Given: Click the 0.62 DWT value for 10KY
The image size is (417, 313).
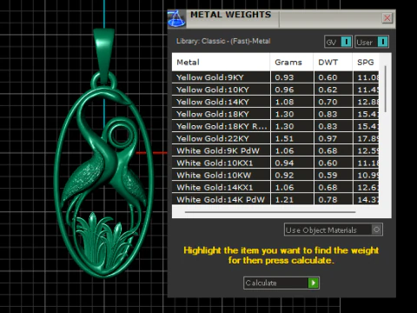Looking at the screenshot, I should pos(328,90).
